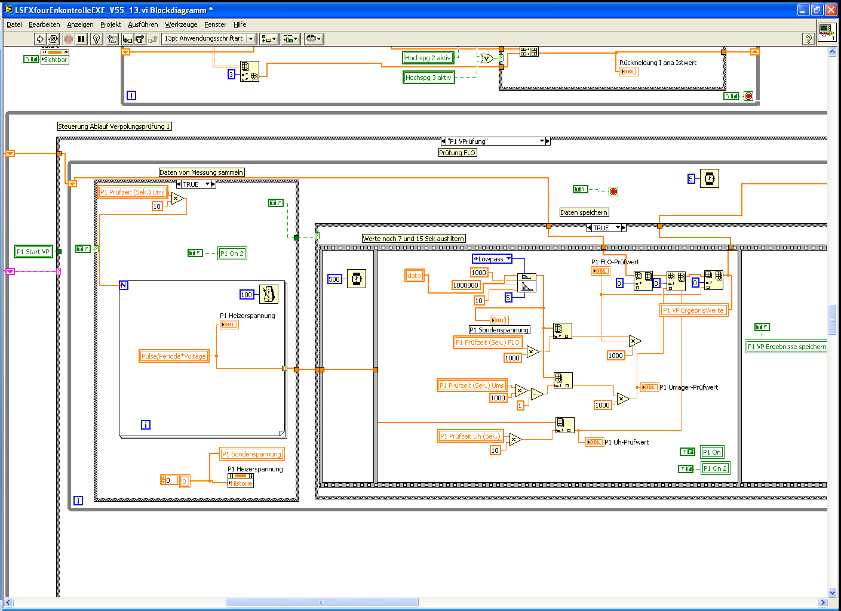Toggle the boolean constant next to the stop terminal by Daten speichern
The image size is (841, 611).
581,189
